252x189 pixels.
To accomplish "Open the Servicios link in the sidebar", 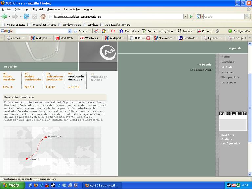I will 228,62.
